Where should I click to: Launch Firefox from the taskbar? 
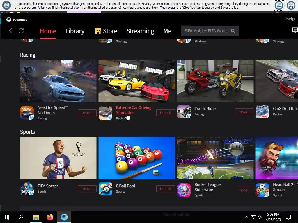coord(50,217)
